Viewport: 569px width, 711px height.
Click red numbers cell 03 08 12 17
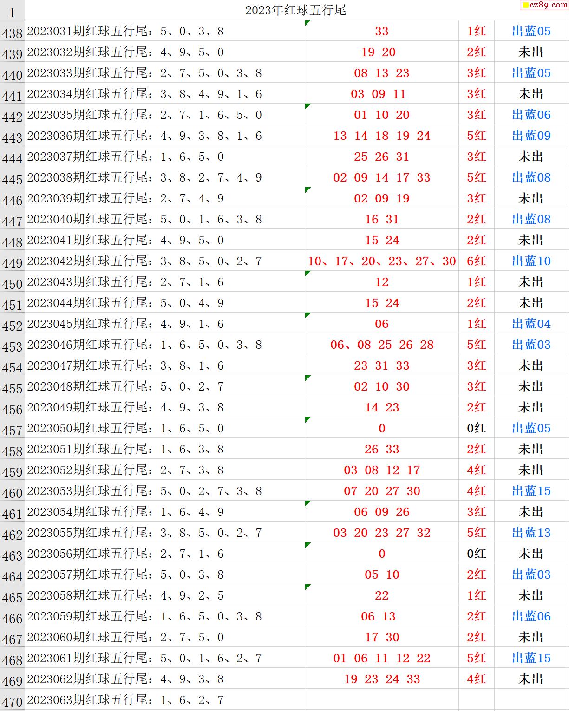[382, 470]
